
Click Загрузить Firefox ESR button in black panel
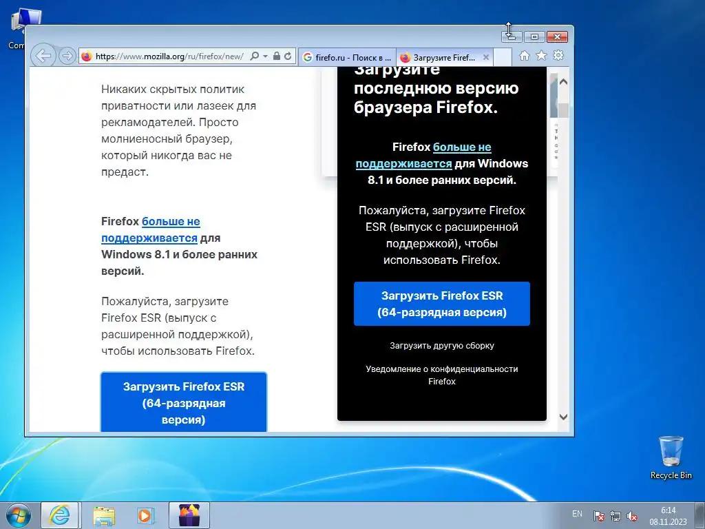441,304
